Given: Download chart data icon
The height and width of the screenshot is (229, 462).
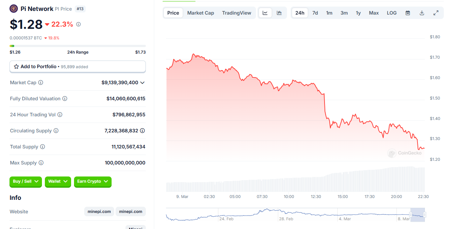Looking at the screenshot, I should pyautogui.click(x=422, y=13).
